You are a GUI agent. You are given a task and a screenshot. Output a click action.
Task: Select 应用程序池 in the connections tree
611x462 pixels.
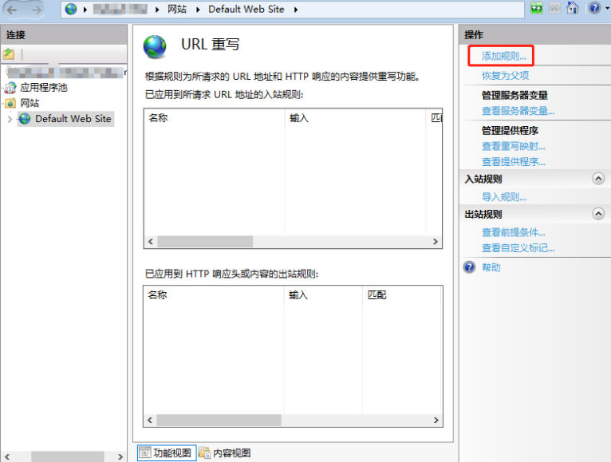[43, 88]
